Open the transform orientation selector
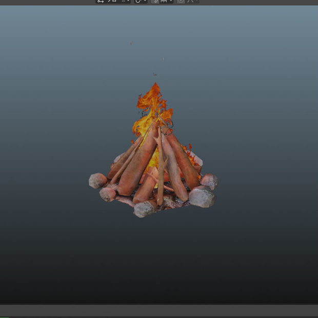Image resolution: width=318 pixels, height=318 pixels. click(113, 1)
